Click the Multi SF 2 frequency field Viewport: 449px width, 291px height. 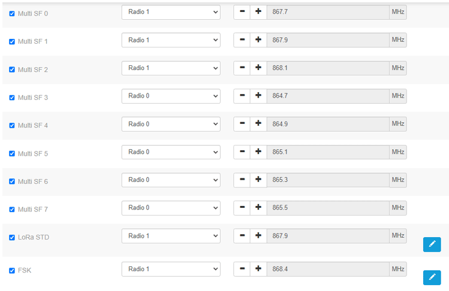click(327, 68)
